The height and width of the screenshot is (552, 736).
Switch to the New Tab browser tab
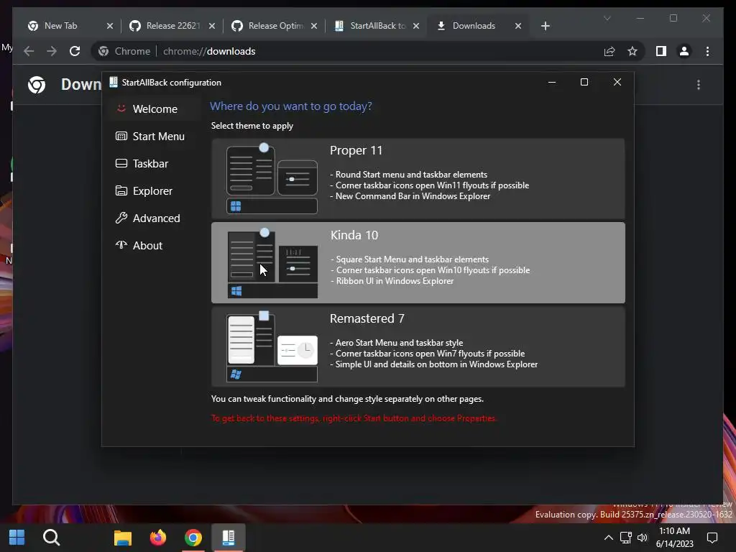coord(61,26)
